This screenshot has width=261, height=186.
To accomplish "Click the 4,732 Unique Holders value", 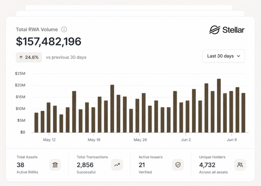I will (x=207, y=165).
